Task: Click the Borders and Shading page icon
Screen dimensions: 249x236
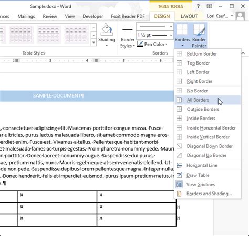Action: click(x=179, y=194)
